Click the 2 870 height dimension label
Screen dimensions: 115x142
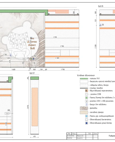pos(28,107)
